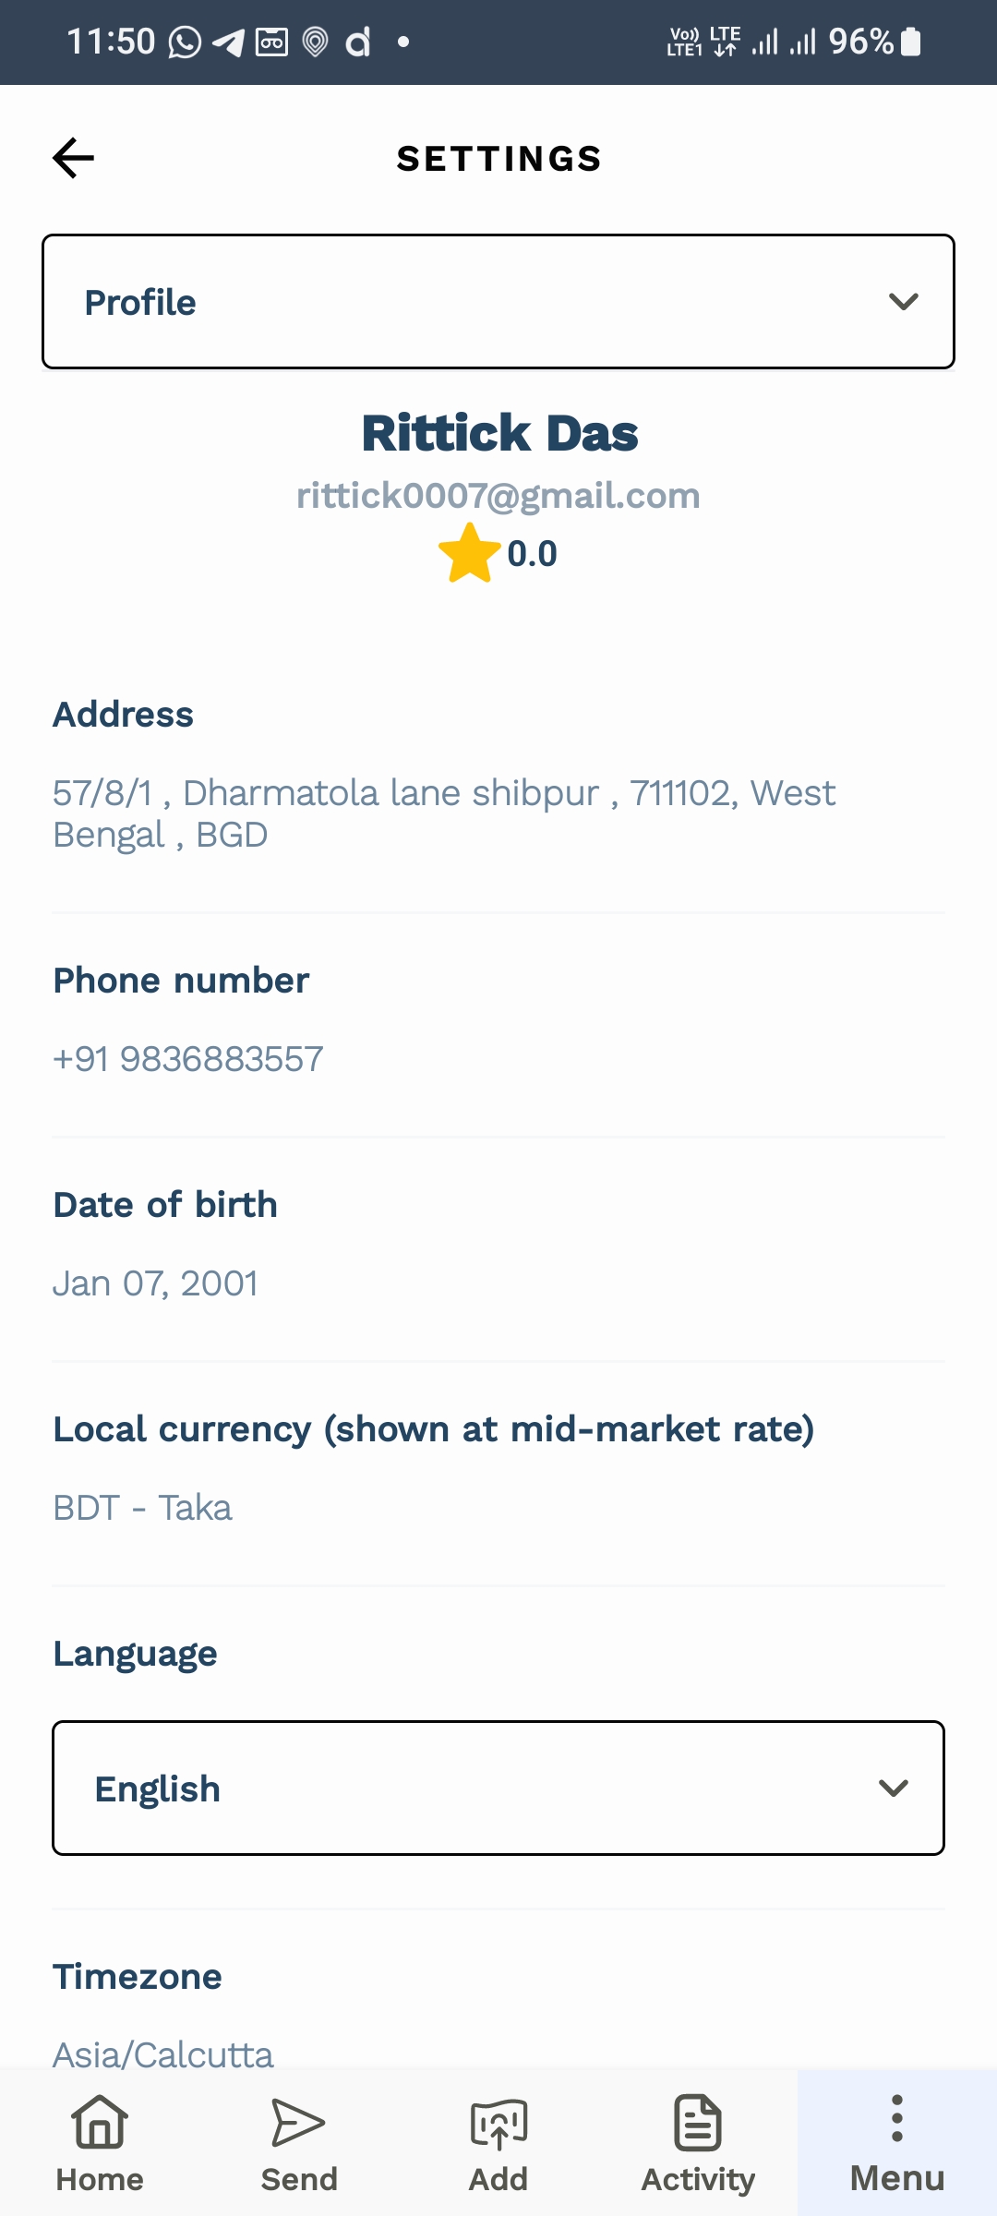This screenshot has width=997, height=2216.
Task: Tap the date of birth Jan 07, 2001
Action: pyautogui.click(x=155, y=1283)
